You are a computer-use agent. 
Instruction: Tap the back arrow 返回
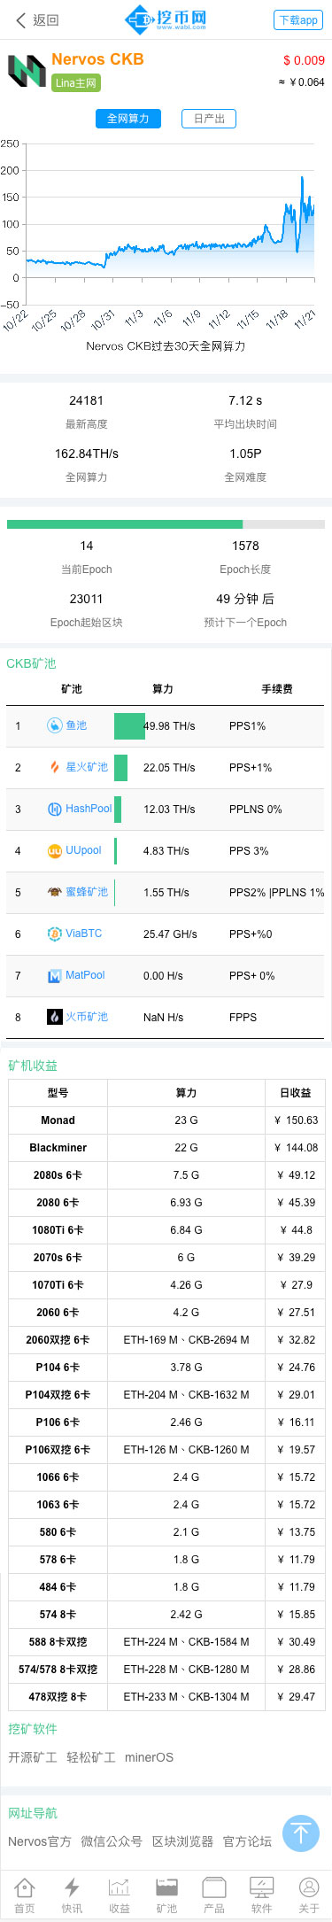click(37, 19)
